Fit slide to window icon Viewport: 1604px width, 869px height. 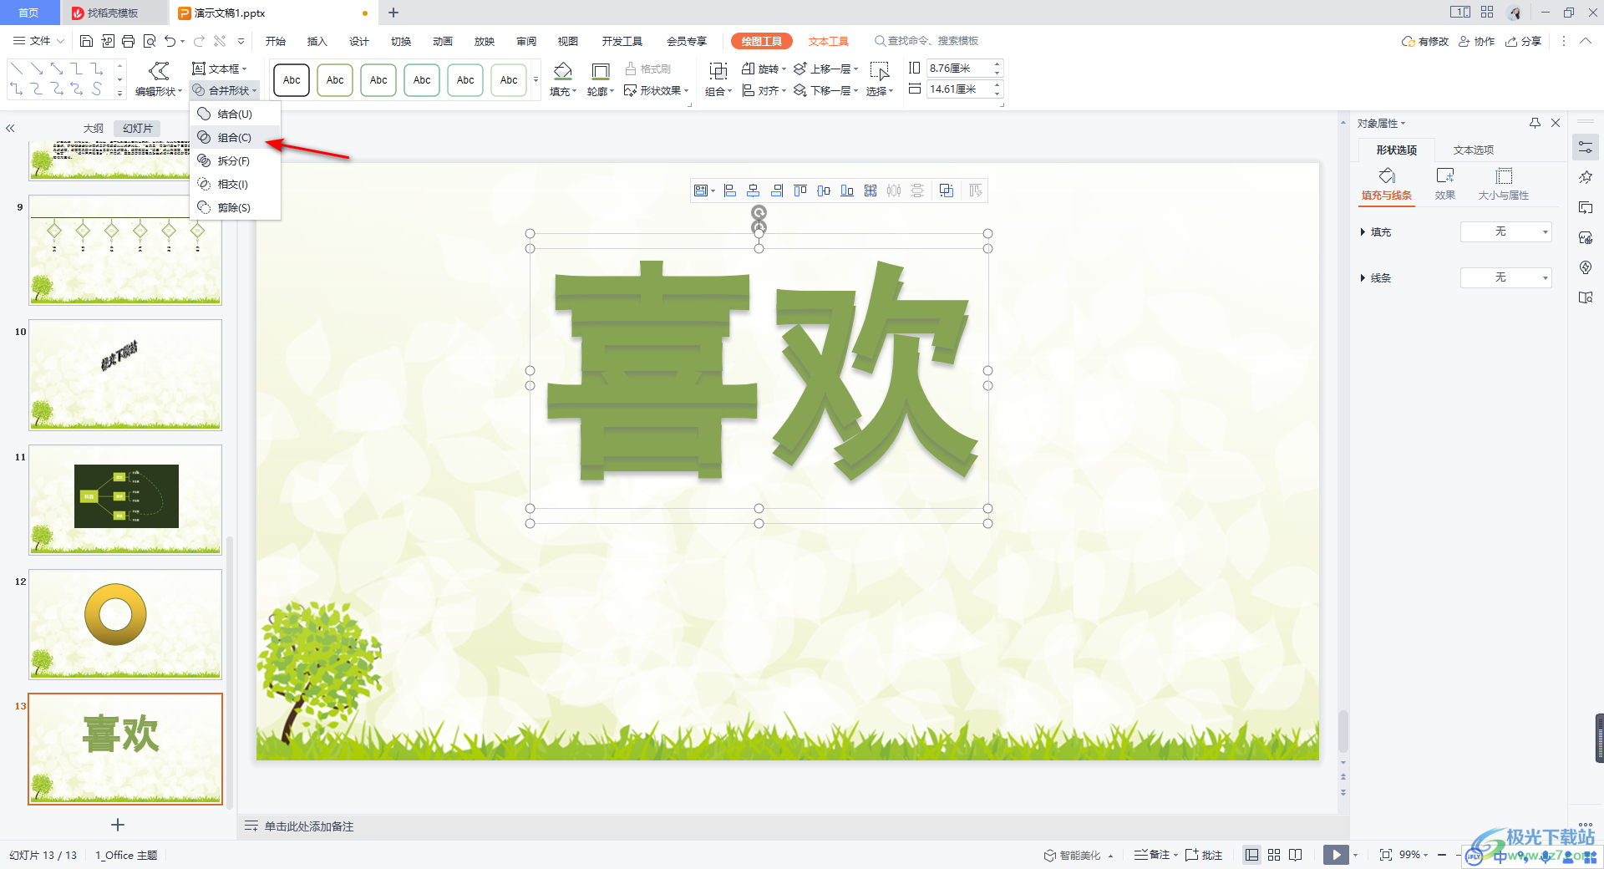1386,855
